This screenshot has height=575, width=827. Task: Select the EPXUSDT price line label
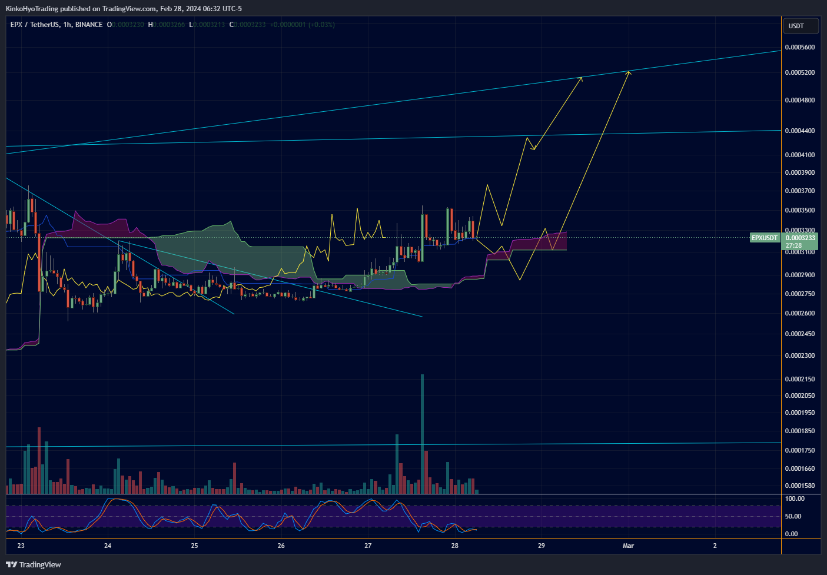(764, 238)
